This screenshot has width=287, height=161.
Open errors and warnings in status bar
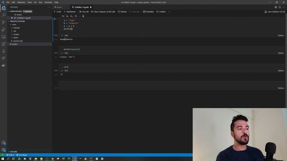10,155
